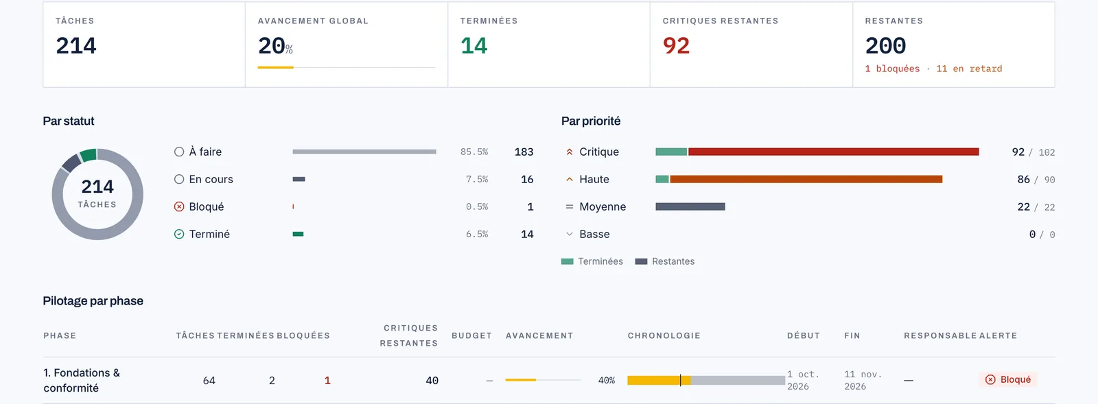Click the Fondations phase avancement progress bar
The height and width of the screenshot is (404, 1098).
pos(543,380)
